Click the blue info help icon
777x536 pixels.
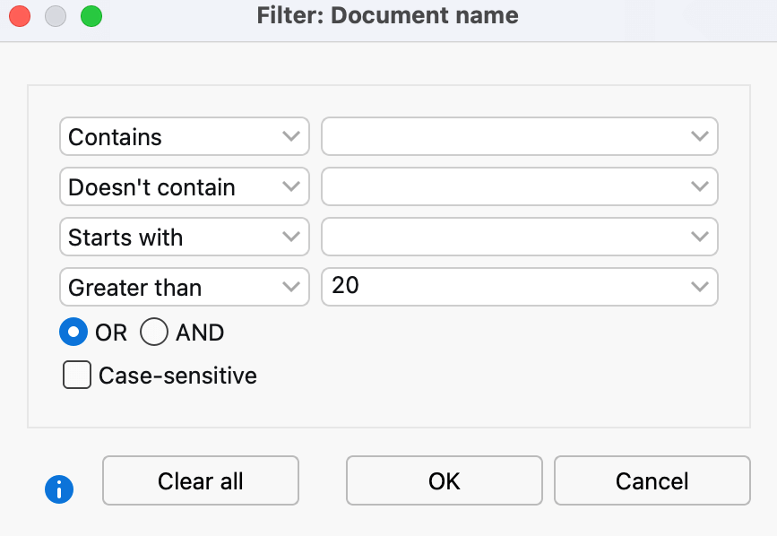click(59, 488)
